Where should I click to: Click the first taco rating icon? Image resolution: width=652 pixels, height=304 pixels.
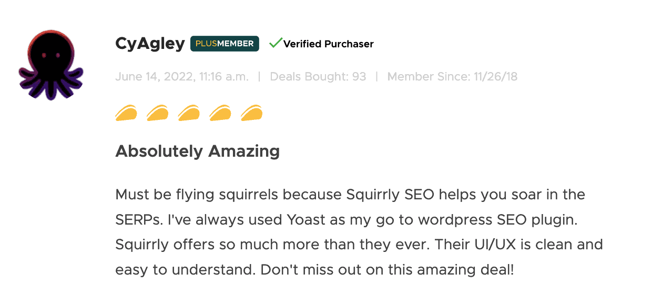coord(126,113)
